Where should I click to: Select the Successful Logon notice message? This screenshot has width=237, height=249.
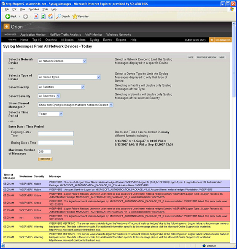pyautogui.click(x=116, y=184)
